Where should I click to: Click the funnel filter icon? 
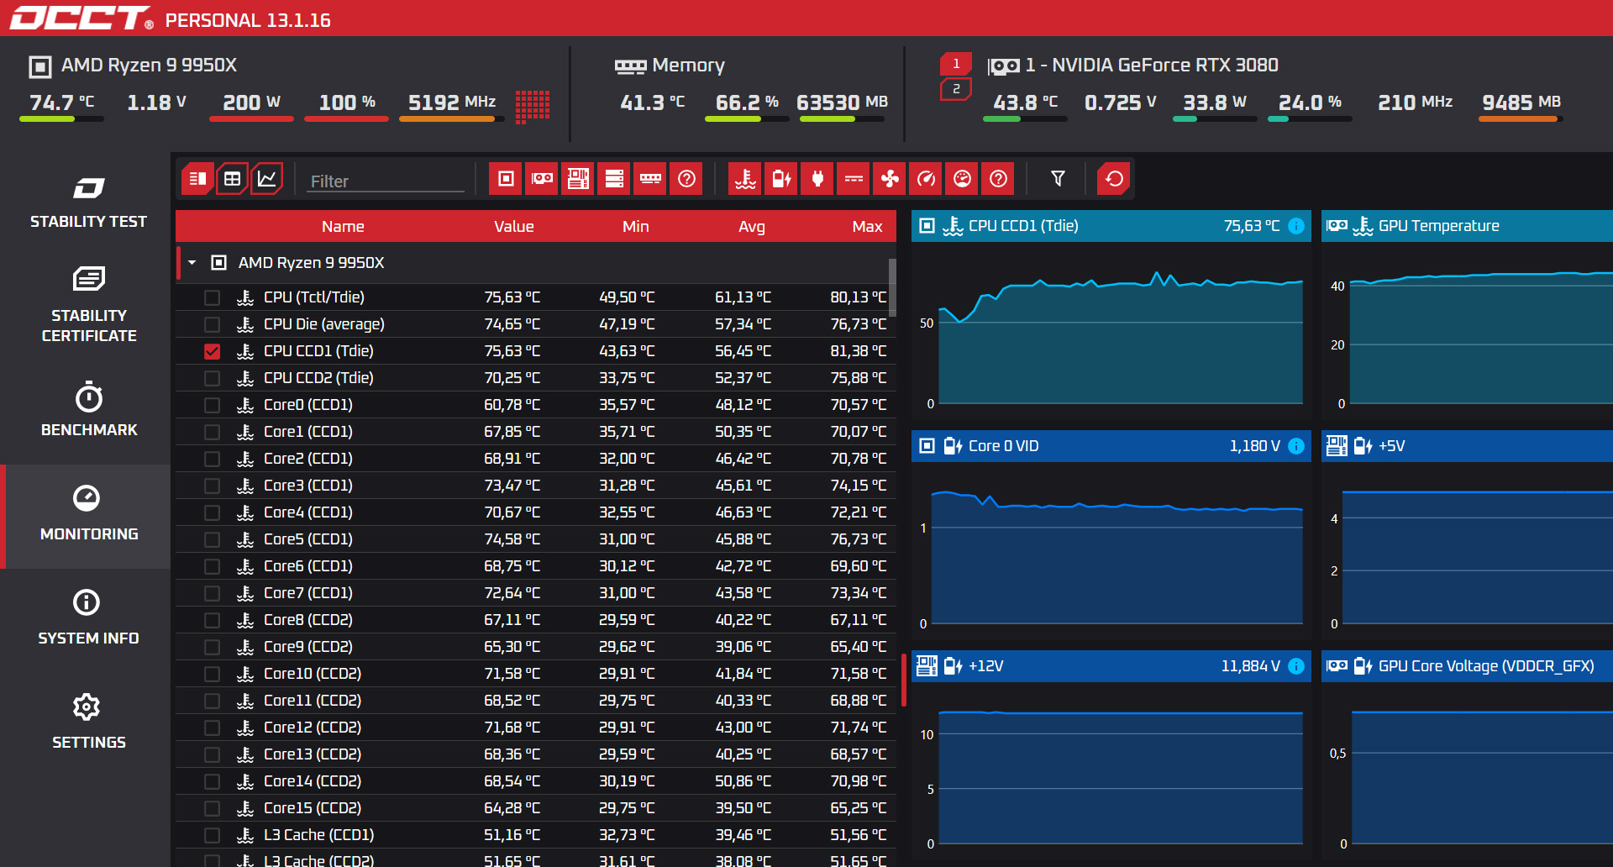point(1058,178)
